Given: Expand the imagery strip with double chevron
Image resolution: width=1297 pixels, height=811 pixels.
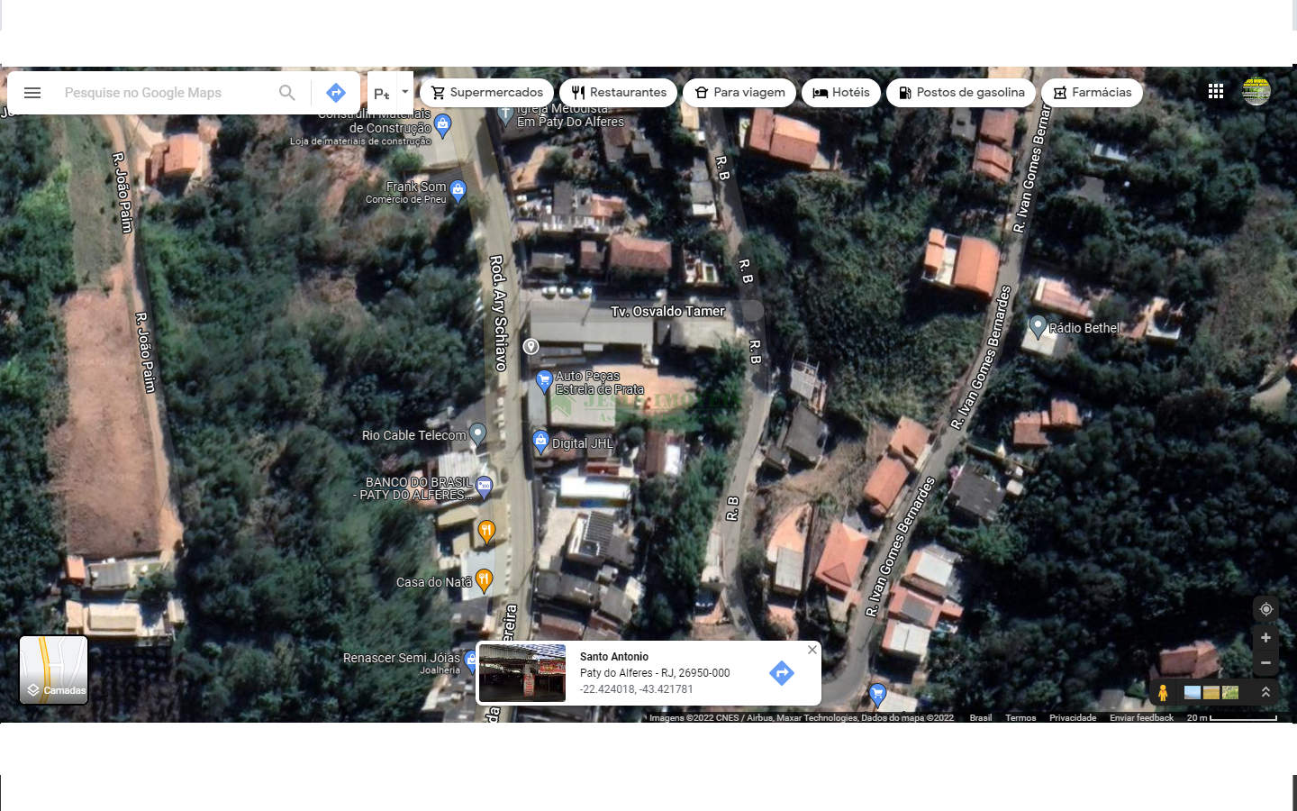Looking at the screenshot, I should 1265,692.
